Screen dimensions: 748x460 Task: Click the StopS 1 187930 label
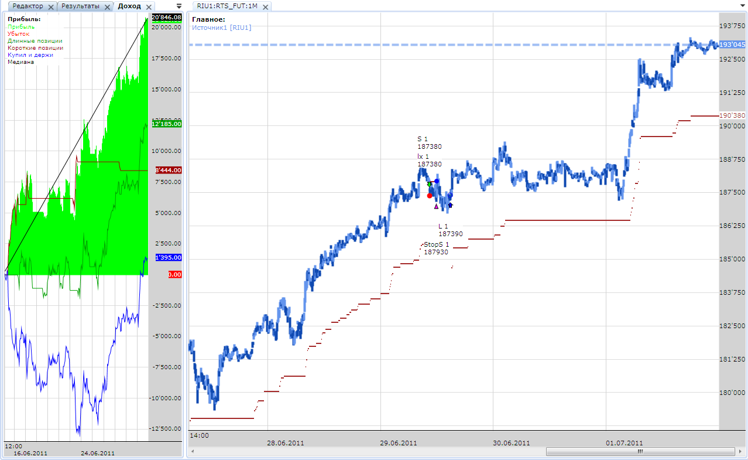[x=436, y=248]
